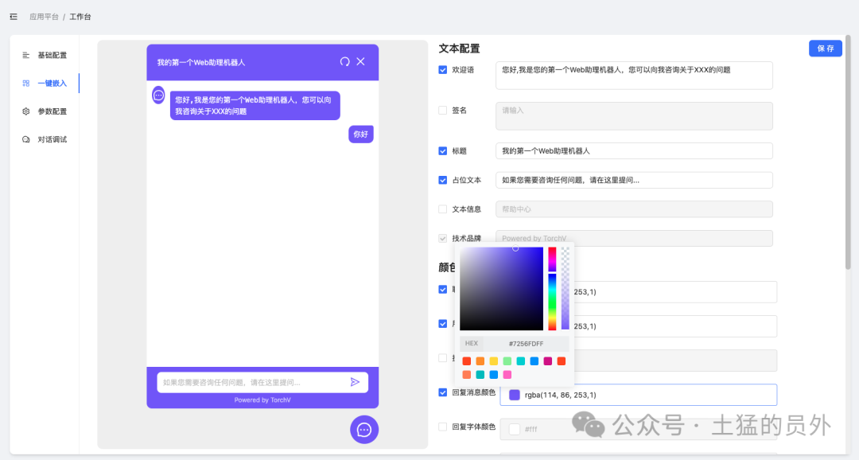
Task: Click the rgba(114, 86, 253,1) value in 回复消息颜色
Action: pyautogui.click(x=561, y=395)
